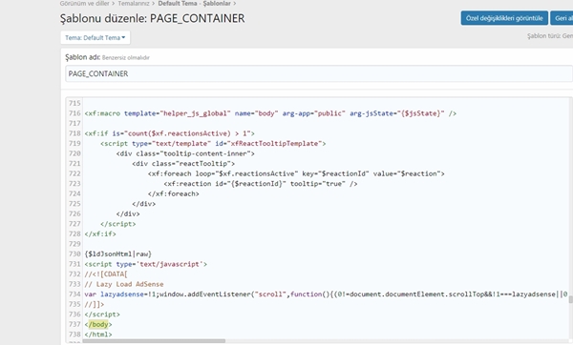Click the horizontal scrollbar of code editor
The image size is (573, 345).
(154, 341)
